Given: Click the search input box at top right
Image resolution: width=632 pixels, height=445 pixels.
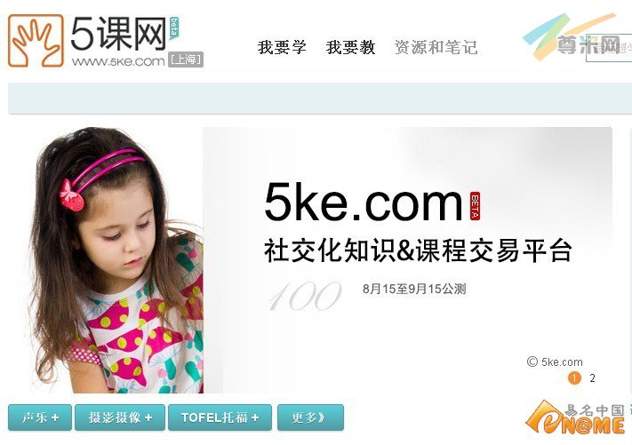Looking at the screenshot, I should coord(609,48).
